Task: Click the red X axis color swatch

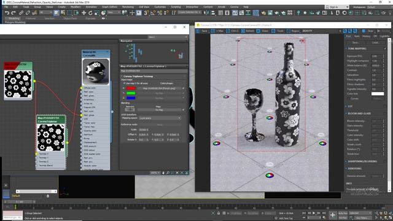Action: [x=131, y=88]
